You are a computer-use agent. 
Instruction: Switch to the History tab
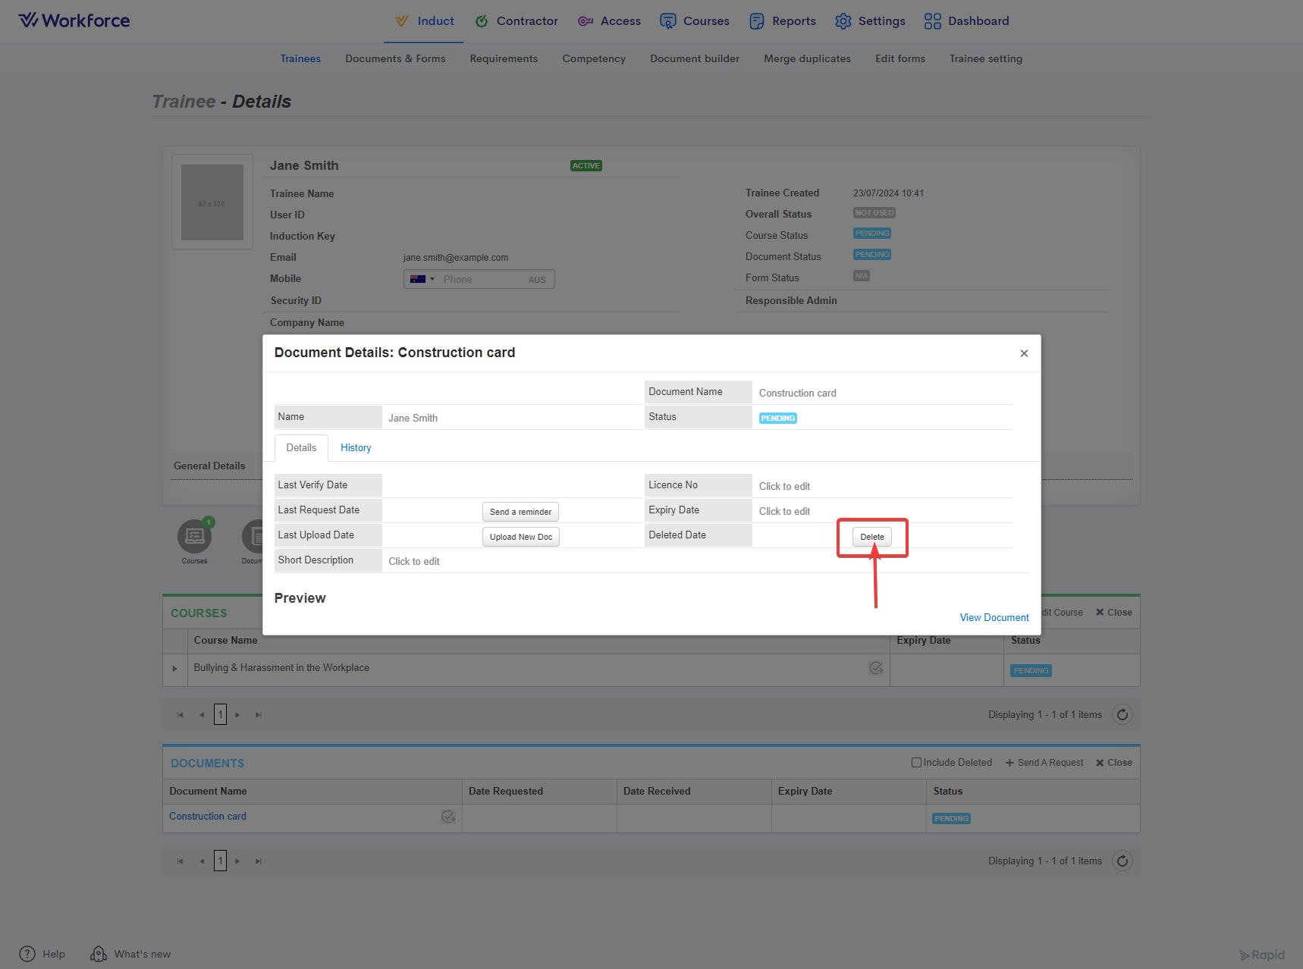point(356,448)
